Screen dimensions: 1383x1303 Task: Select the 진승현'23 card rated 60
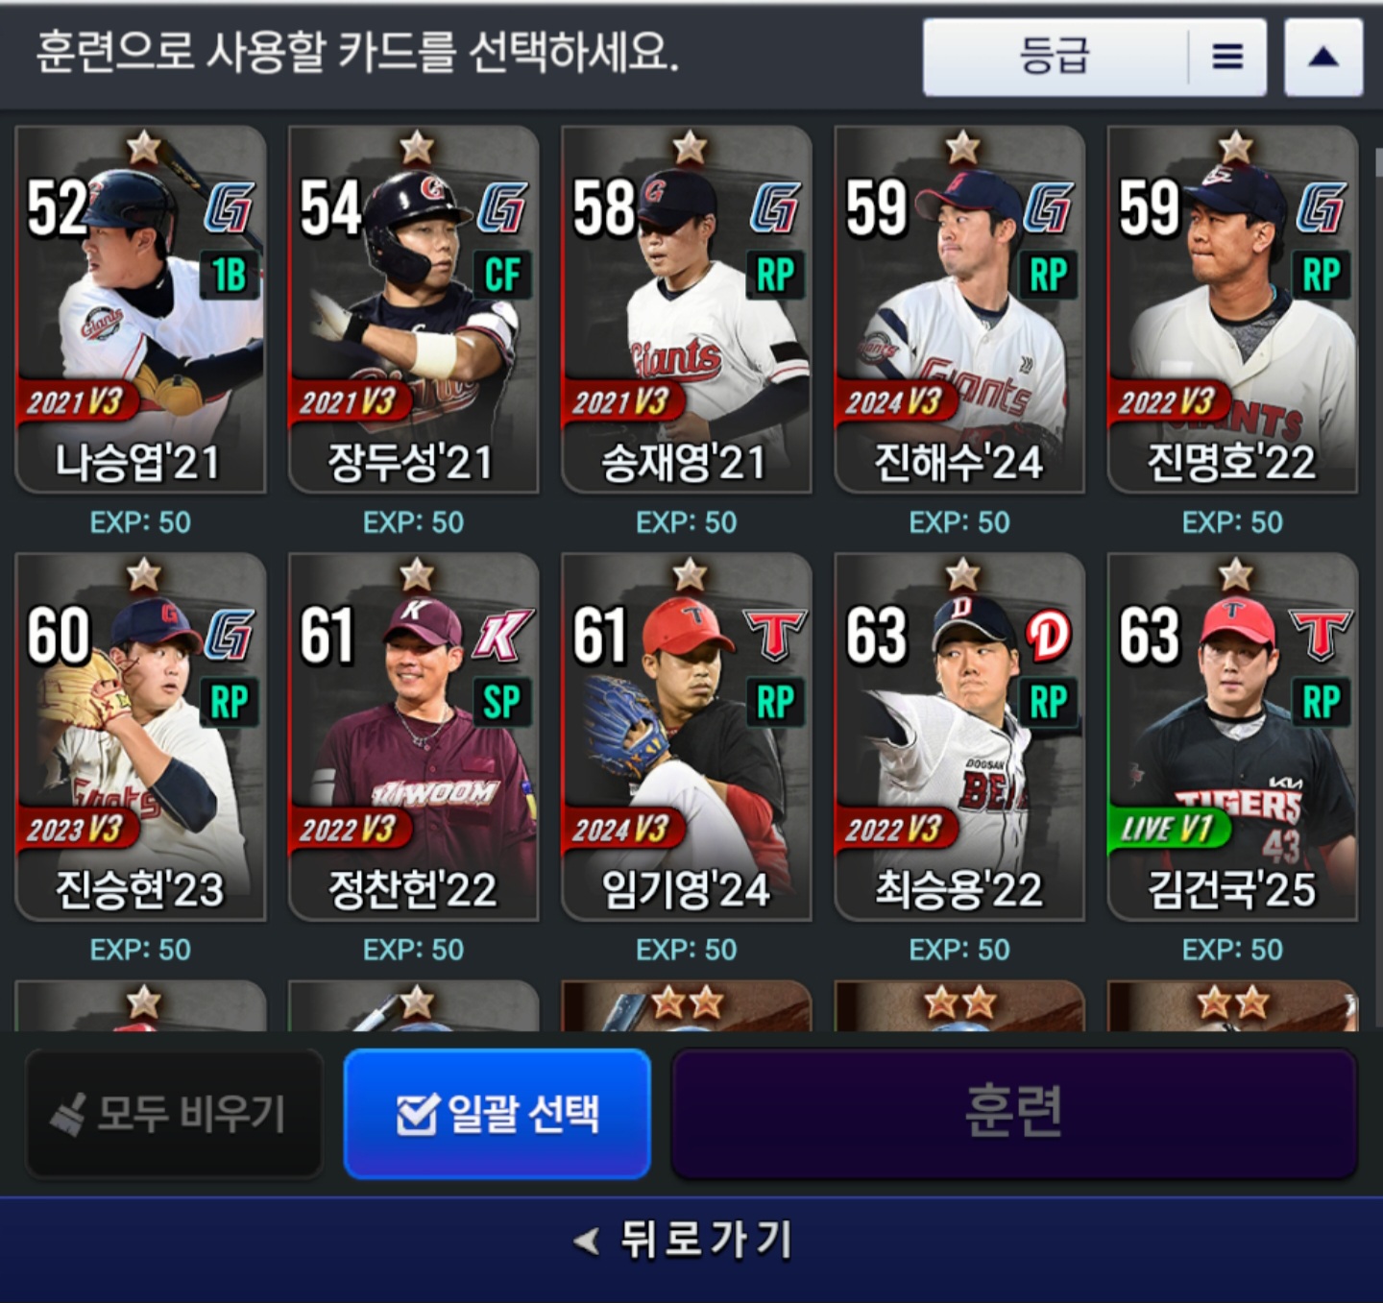click(140, 736)
